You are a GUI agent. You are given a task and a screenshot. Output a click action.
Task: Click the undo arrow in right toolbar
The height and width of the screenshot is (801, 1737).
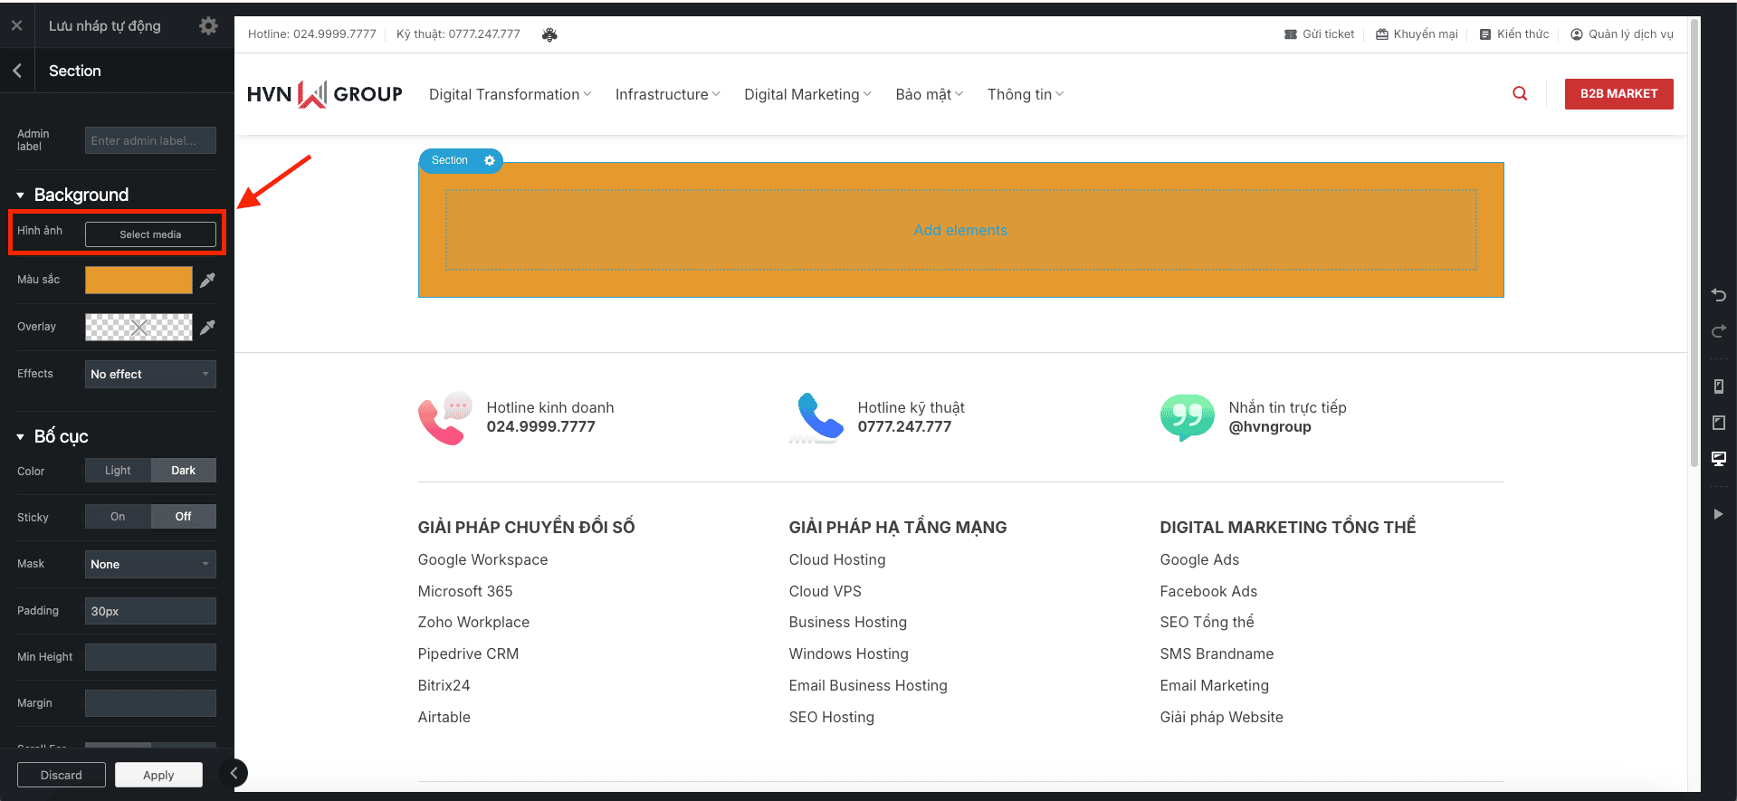point(1718,295)
